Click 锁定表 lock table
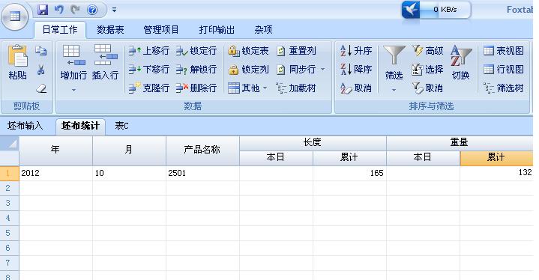 248,51
